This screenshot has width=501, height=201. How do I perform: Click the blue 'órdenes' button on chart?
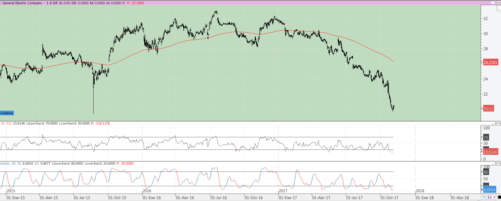coord(7,113)
